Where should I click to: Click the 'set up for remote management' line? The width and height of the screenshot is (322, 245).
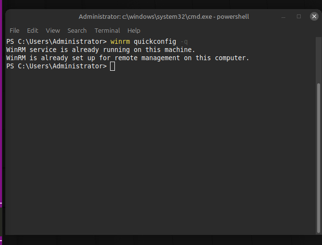tap(127, 58)
